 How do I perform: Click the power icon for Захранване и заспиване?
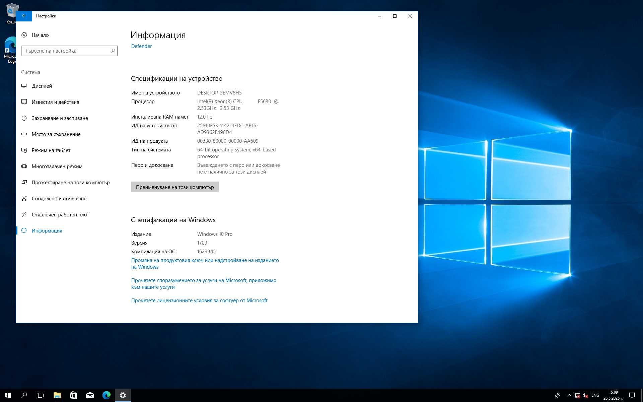(x=24, y=118)
